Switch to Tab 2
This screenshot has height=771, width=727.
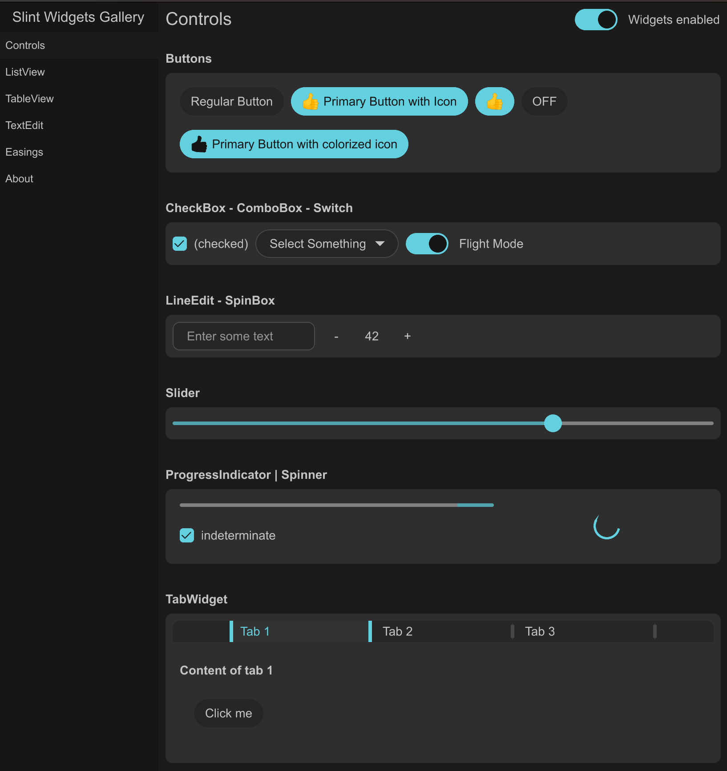point(397,632)
